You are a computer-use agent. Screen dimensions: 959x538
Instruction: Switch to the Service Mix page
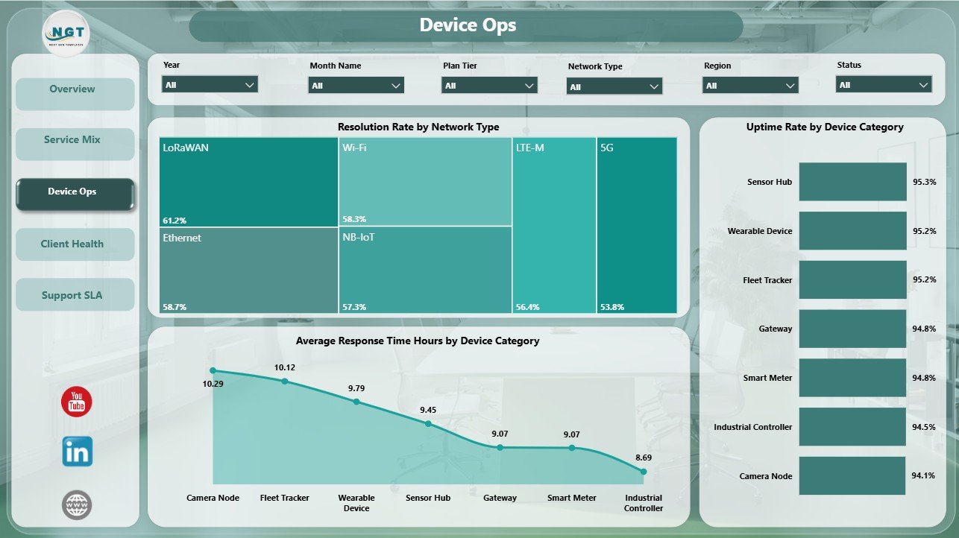[75, 144]
